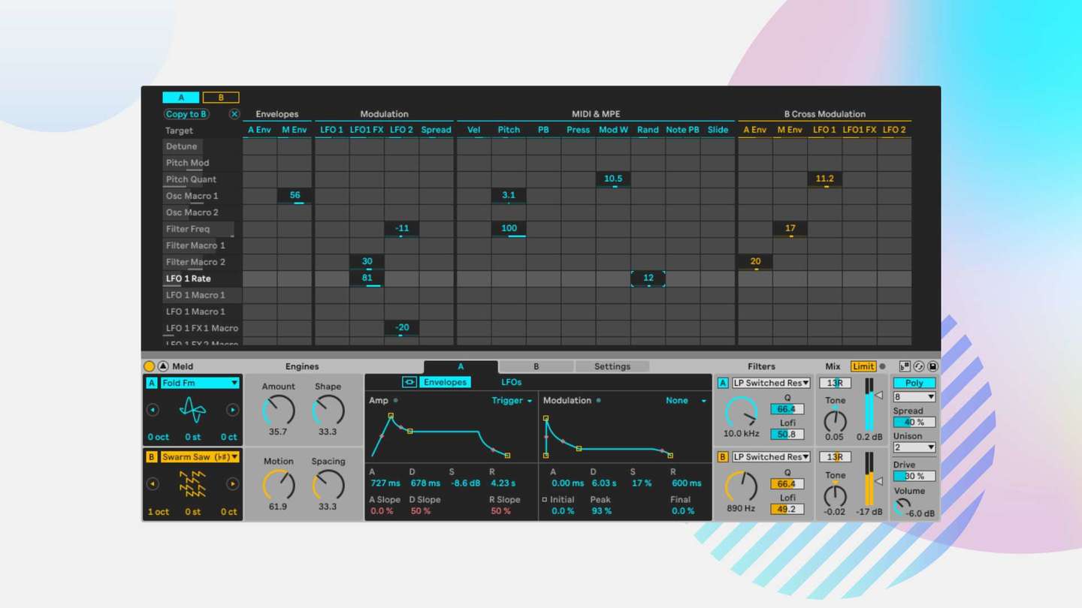Open the polyphony voices dropdown showing 8

914,397
